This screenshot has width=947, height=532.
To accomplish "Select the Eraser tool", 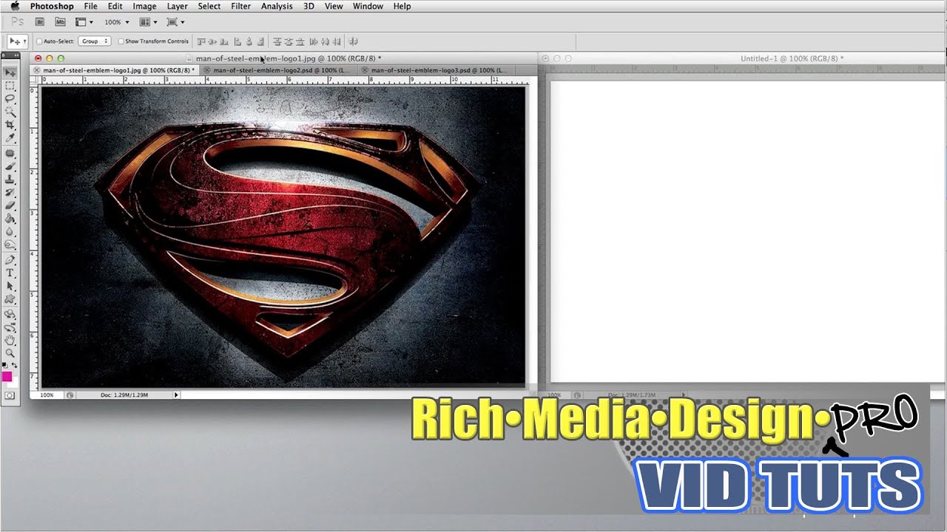I will 10,205.
